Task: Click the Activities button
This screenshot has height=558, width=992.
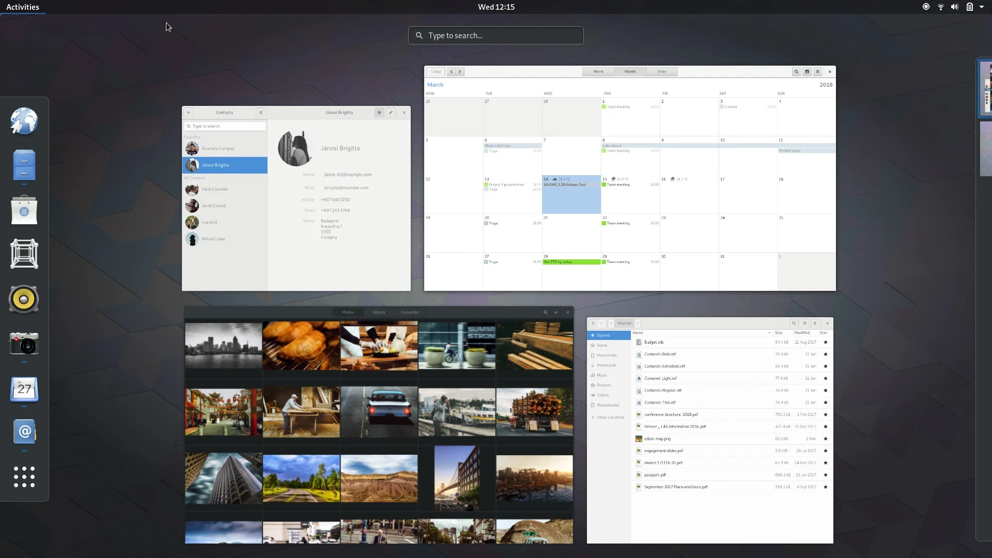Action: (22, 7)
